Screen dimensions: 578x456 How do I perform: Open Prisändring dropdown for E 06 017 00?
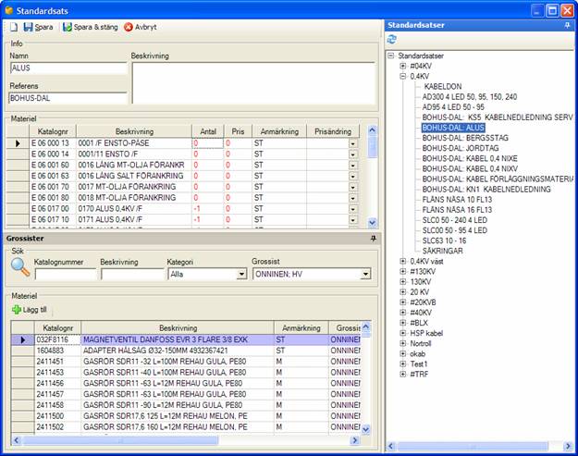(352, 209)
